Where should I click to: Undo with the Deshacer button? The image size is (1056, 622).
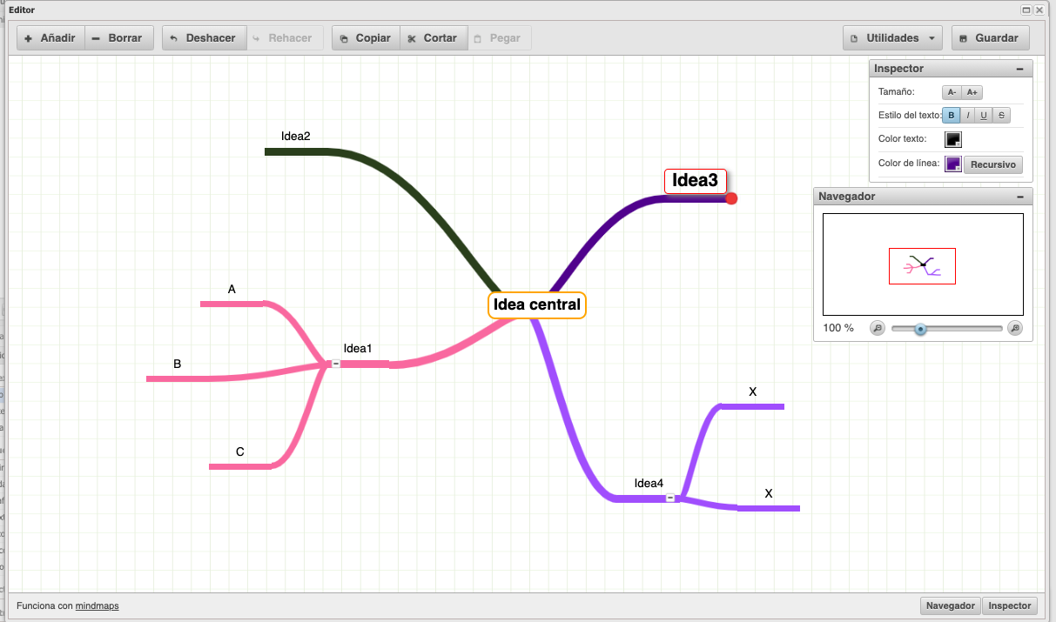click(204, 38)
